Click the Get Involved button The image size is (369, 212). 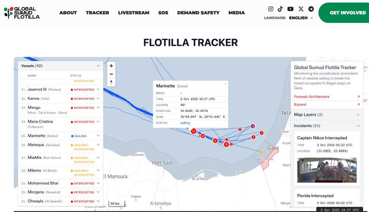click(344, 13)
